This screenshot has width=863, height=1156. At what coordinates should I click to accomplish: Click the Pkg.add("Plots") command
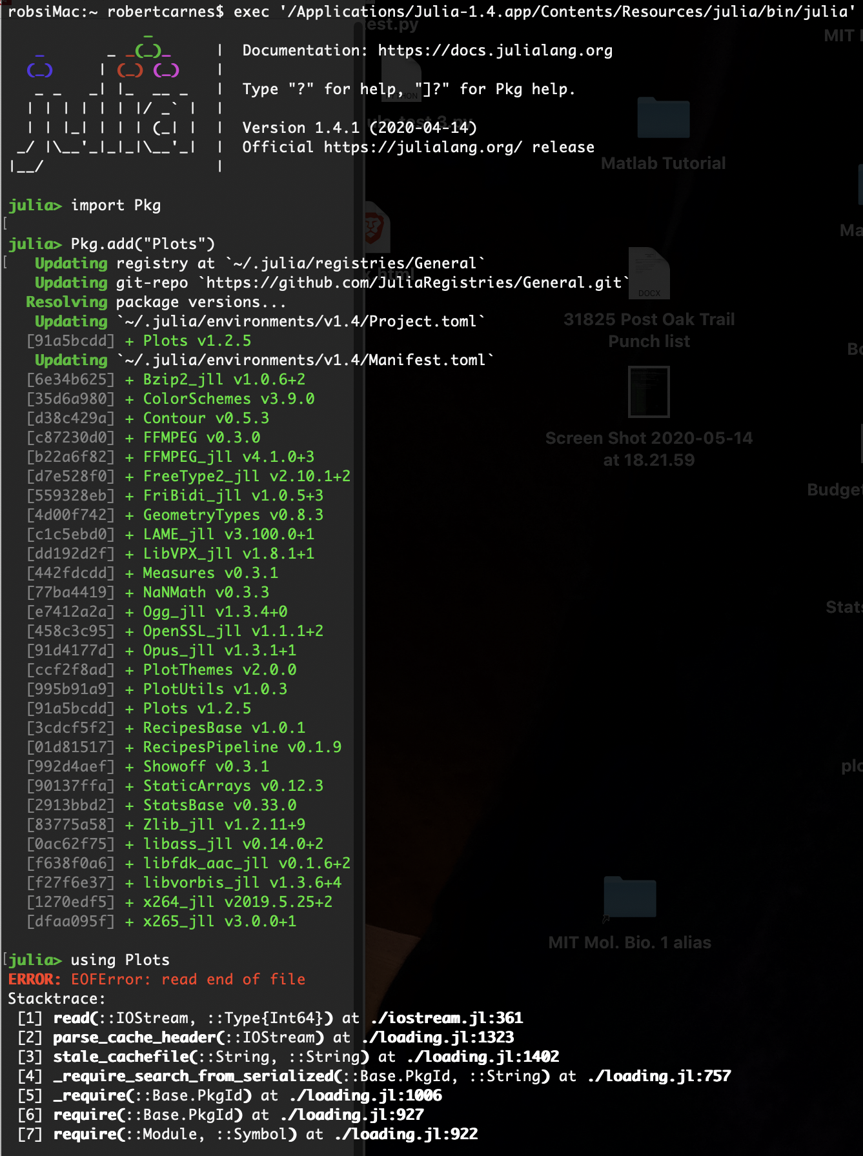(x=143, y=244)
